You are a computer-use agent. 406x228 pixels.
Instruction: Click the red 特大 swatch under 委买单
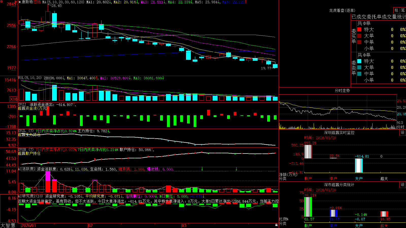[359, 29]
